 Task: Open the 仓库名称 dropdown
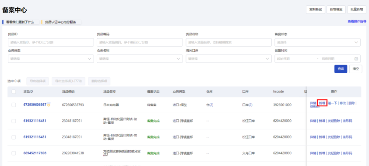point(140,59)
